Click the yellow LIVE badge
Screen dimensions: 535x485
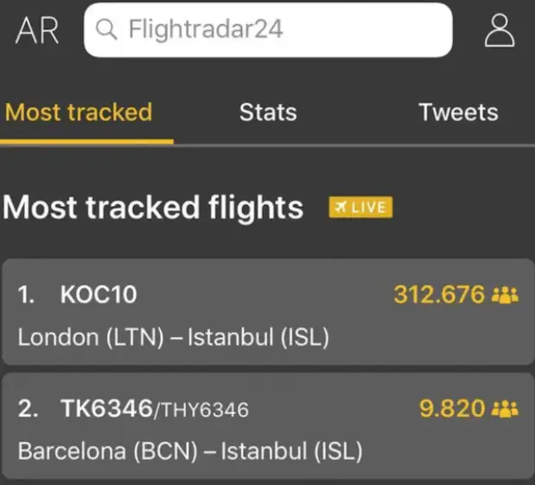[360, 207]
